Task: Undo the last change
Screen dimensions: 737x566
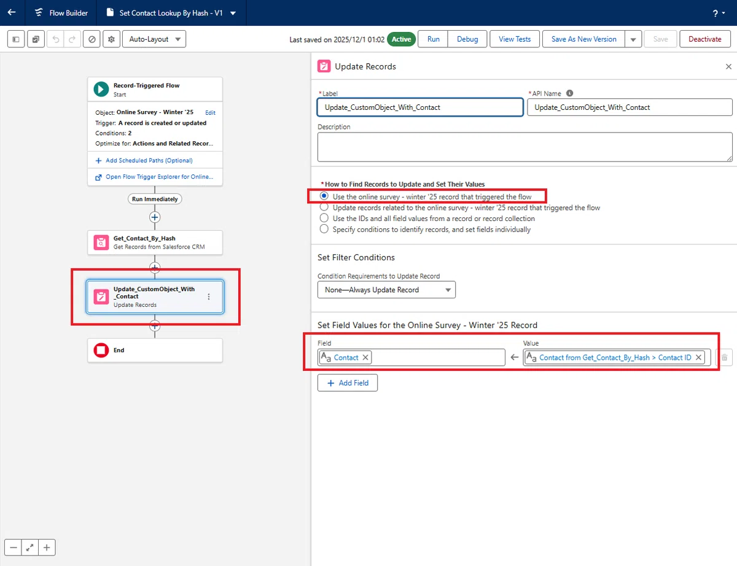Action: (56, 39)
